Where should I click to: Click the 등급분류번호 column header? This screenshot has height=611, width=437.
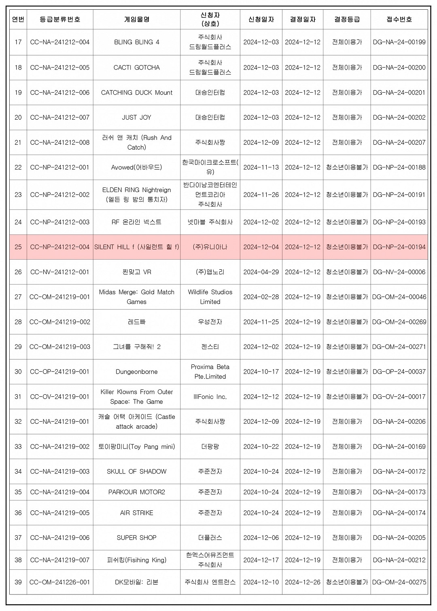click(60, 19)
